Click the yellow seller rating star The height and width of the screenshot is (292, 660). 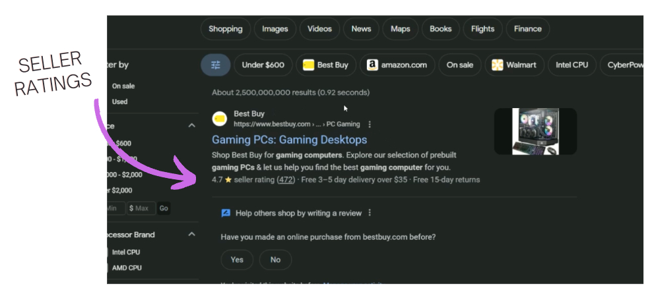point(228,180)
